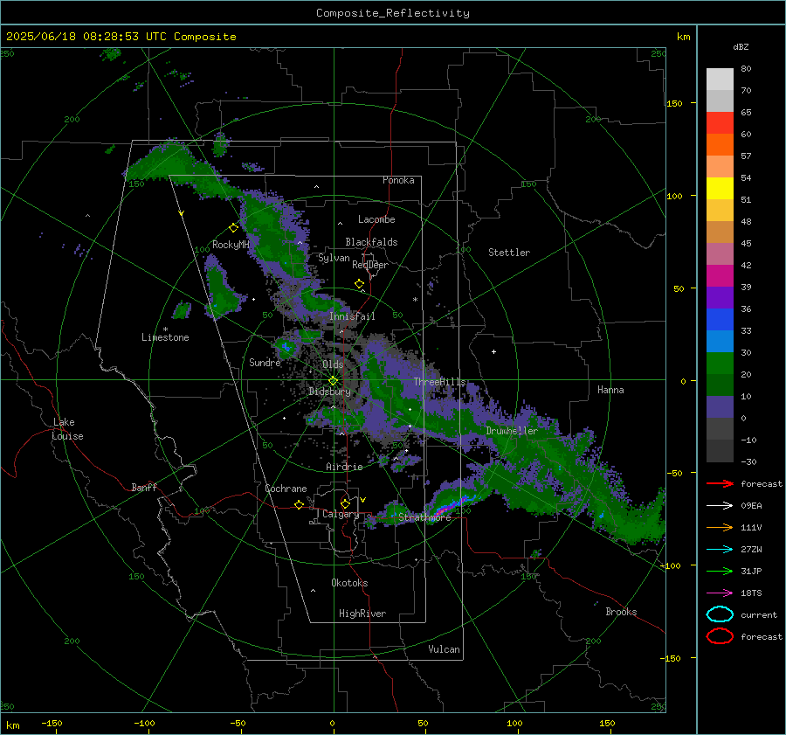Viewport: 786px width, 735px height.
Task: Click the yellow diamond marker near RedDeer
Action: [360, 284]
